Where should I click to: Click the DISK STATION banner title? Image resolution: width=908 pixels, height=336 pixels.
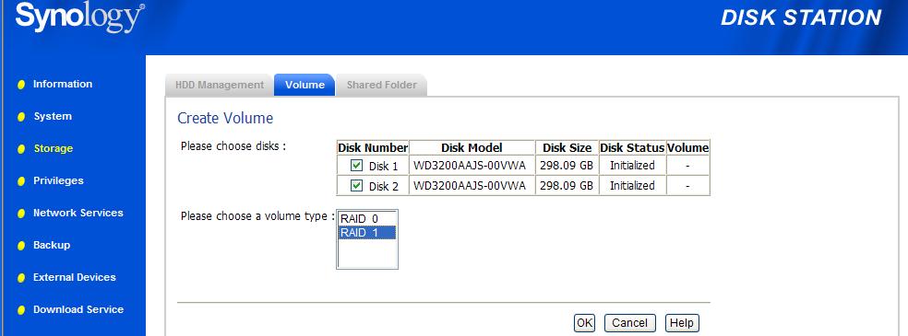[801, 17]
